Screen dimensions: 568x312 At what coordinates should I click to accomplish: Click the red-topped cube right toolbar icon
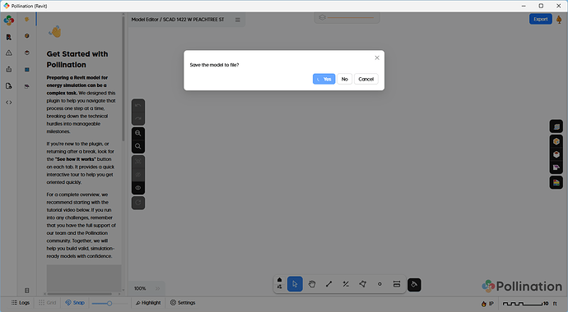(556, 154)
